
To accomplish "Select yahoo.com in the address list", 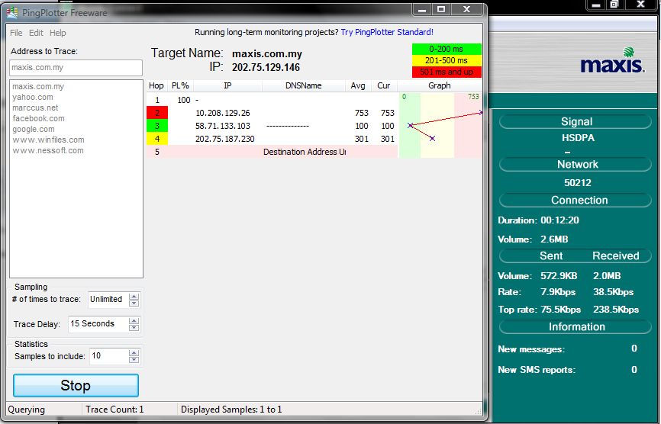I will coord(33,97).
